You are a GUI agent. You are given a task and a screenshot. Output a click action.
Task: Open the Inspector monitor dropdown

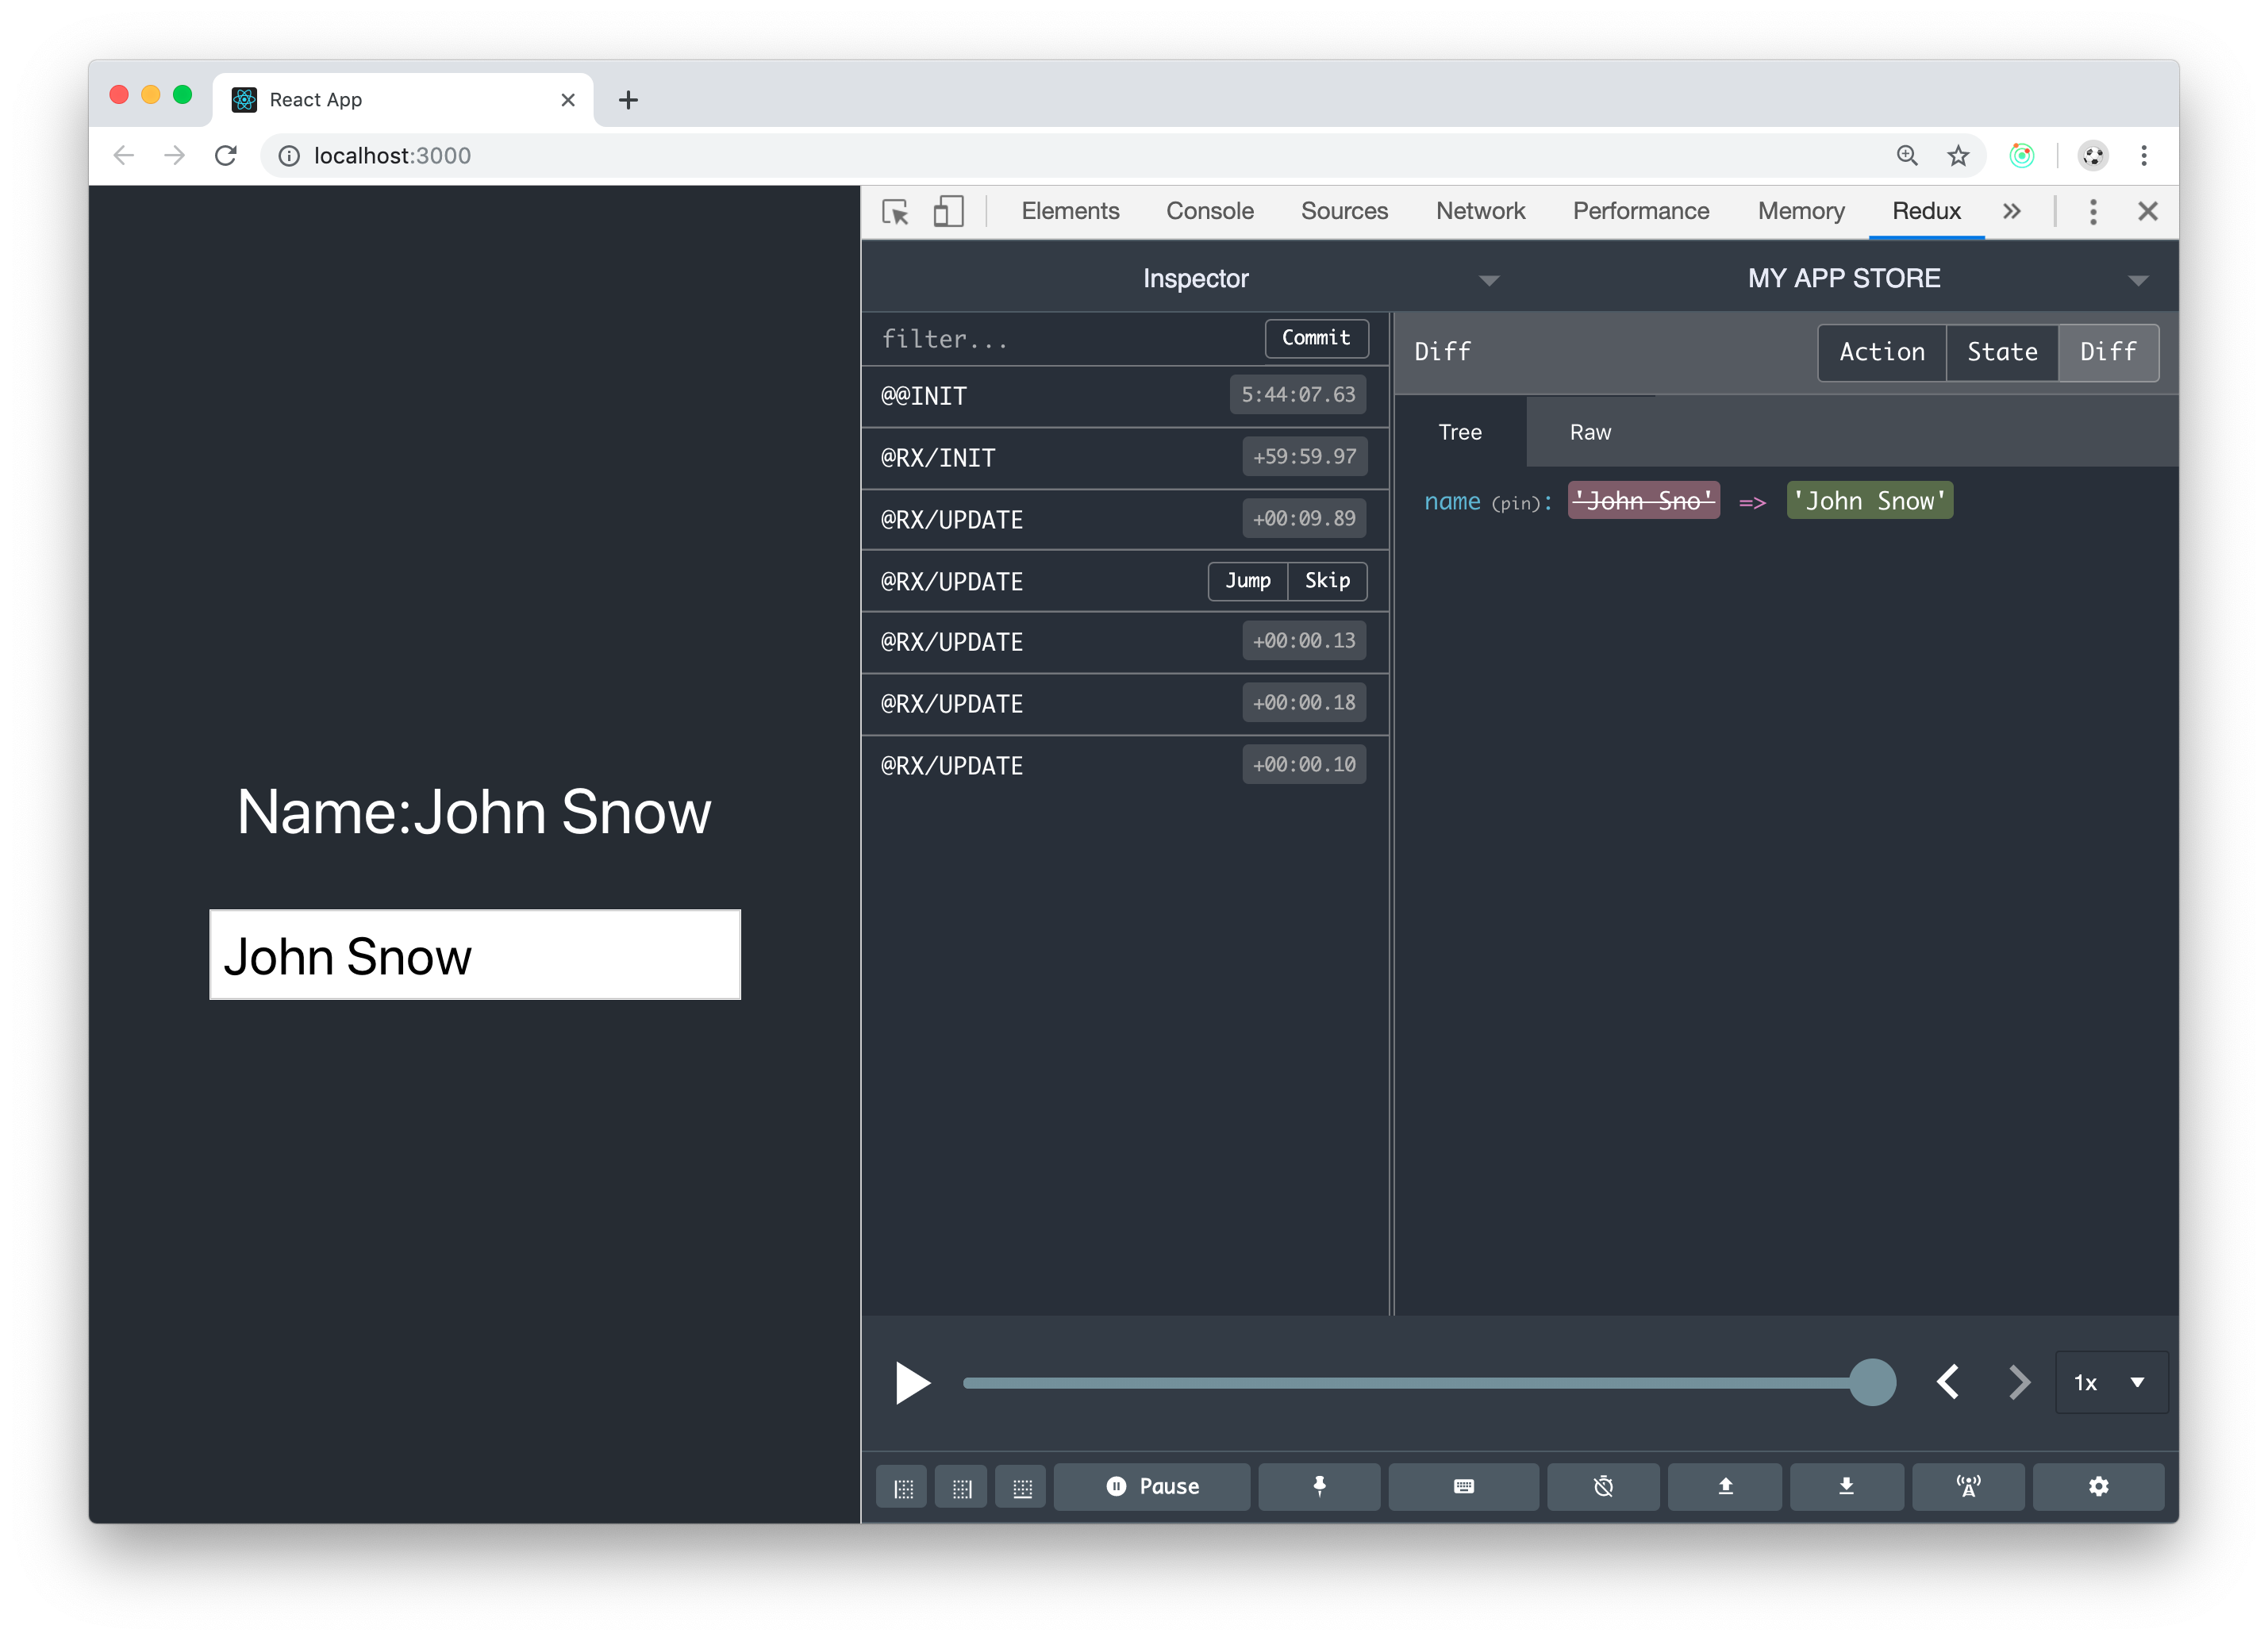[1489, 280]
